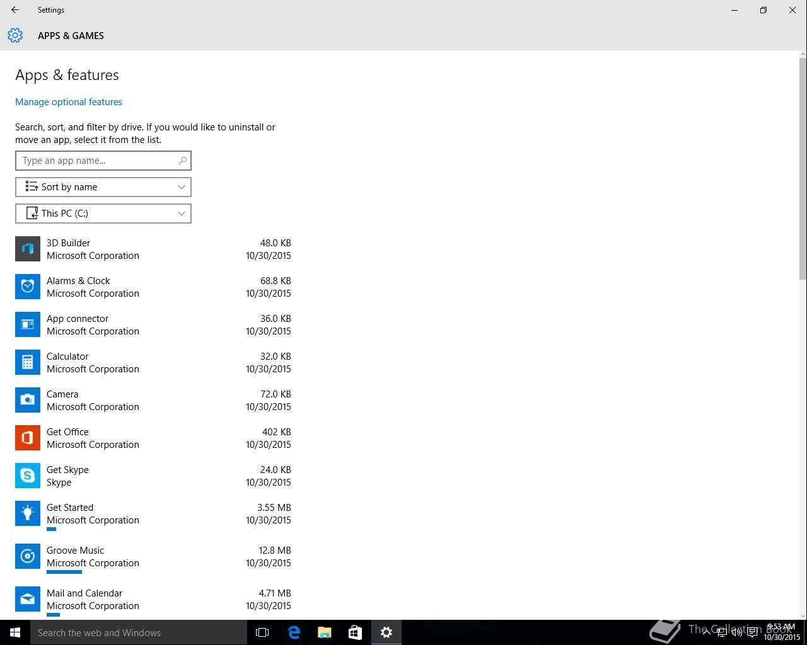Click the search magnifier in app name box
The image size is (807, 645).
[x=183, y=161]
